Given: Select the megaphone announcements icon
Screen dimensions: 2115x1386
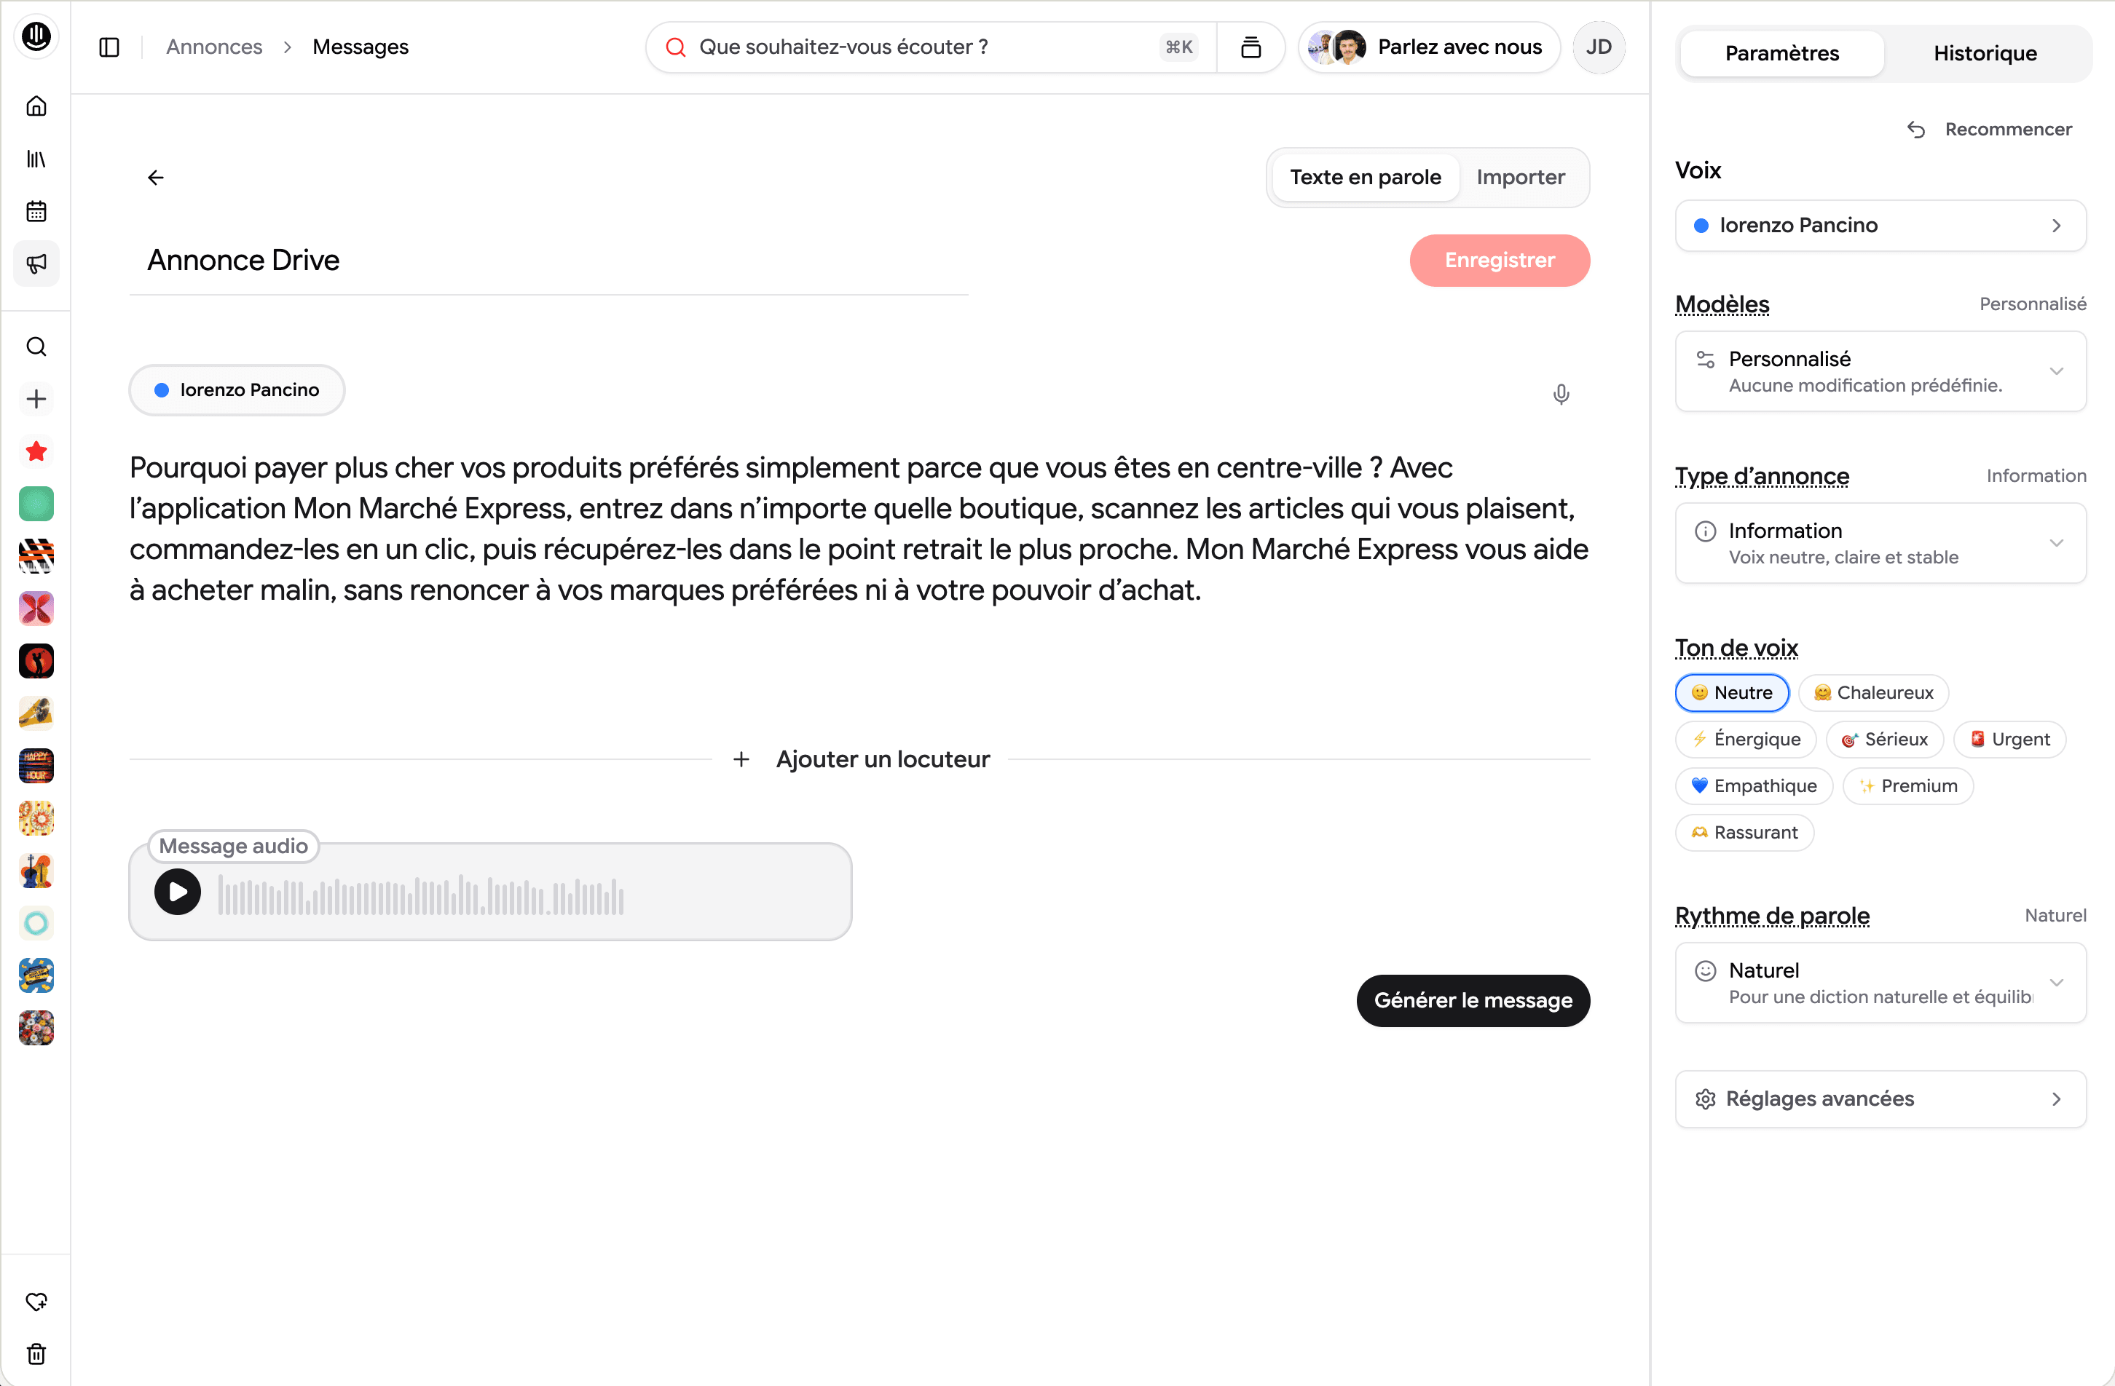Looking at the screenshot, I should pos(36,264).
